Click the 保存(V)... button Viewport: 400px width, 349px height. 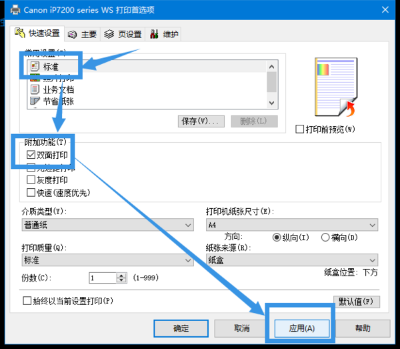[201, 121]
